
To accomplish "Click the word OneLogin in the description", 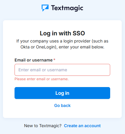I will click(46, 47).
